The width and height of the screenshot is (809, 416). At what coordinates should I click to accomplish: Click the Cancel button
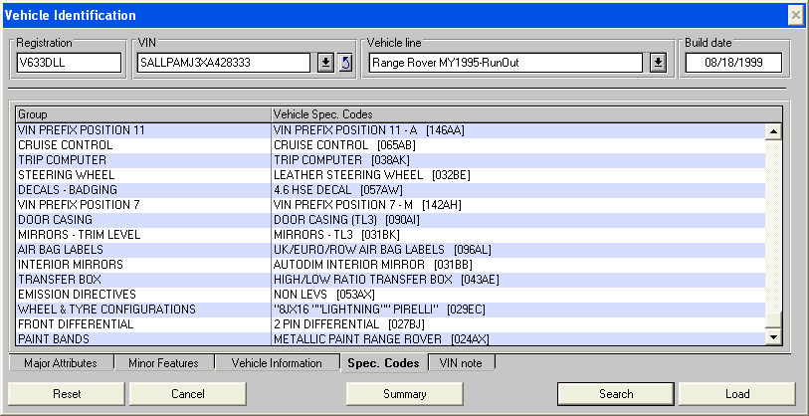[x=188, y=394]
